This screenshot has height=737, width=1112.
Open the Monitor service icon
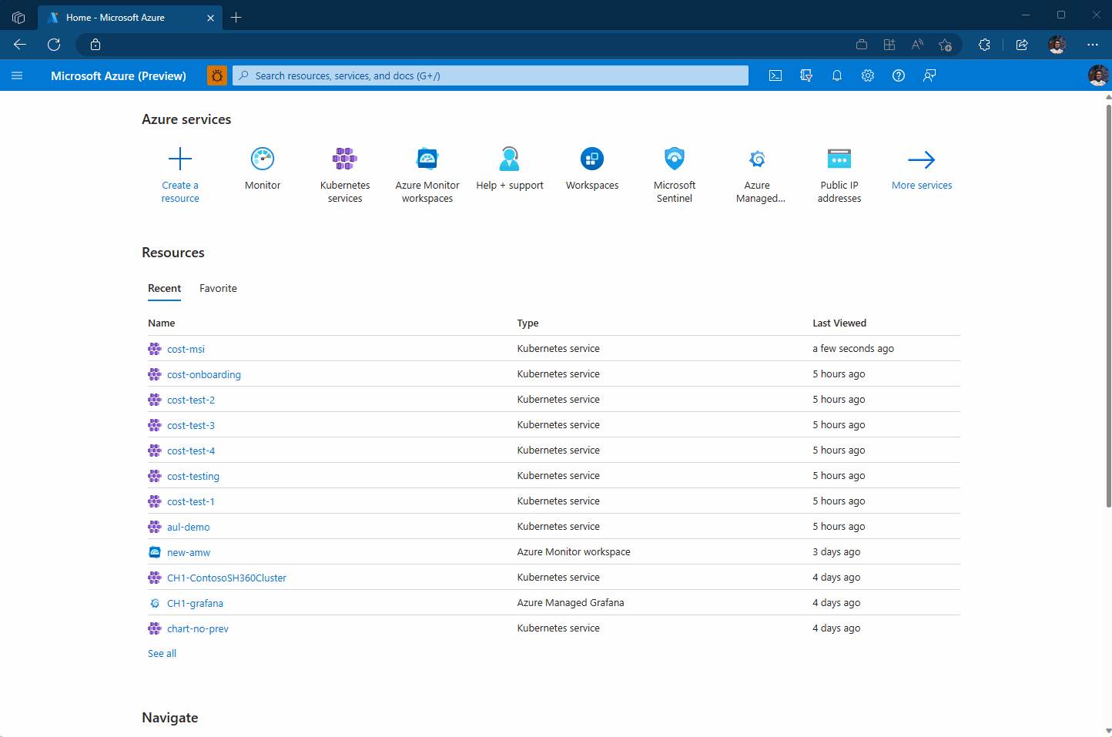pyautogui.click(x=263, y=159)
